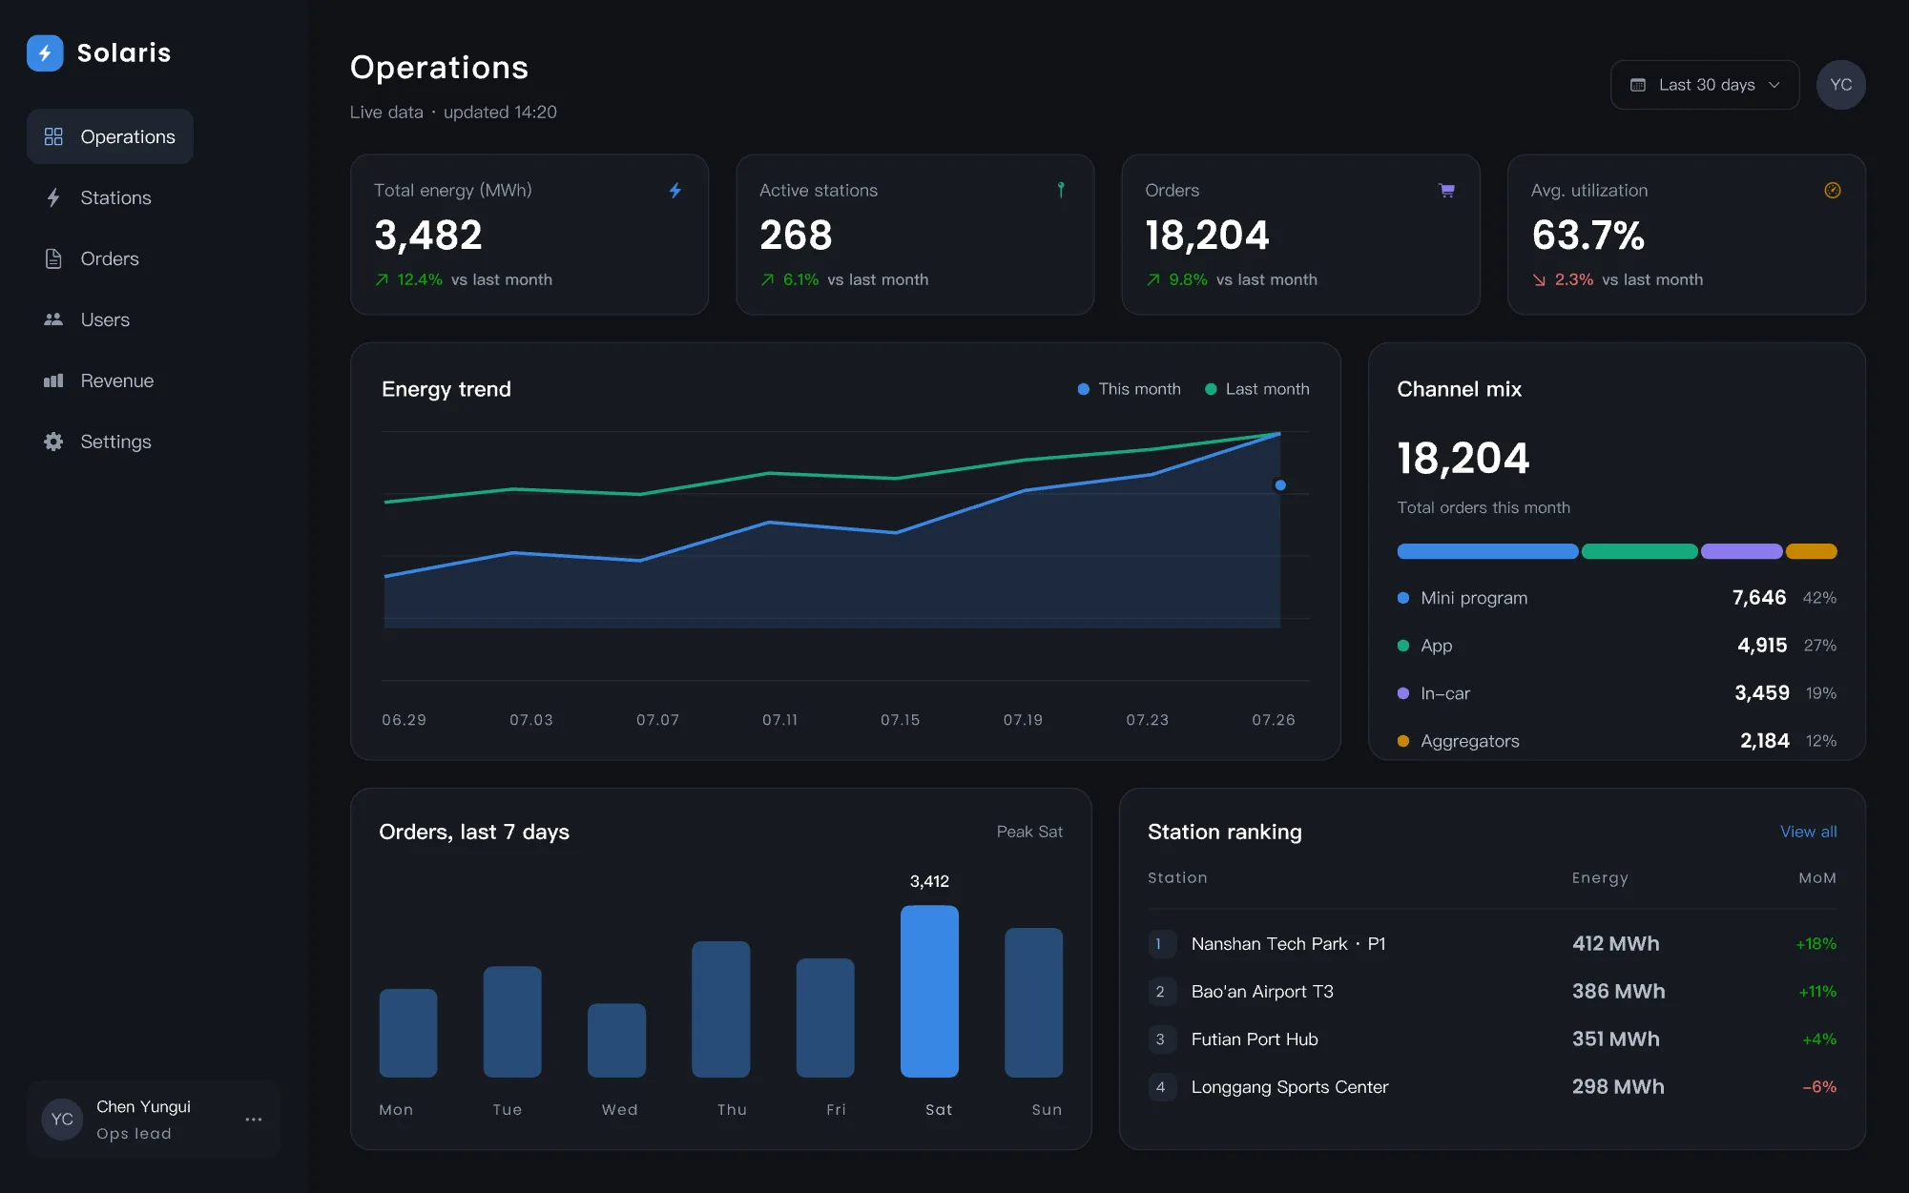Click the Revenue bar-chart icon in sidebar

[x=53, y=381]
